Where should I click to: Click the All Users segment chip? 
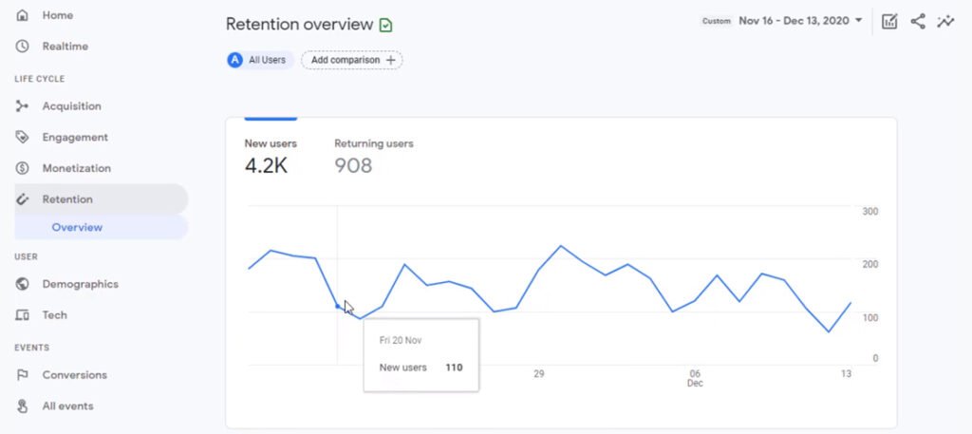click(260, 60)
